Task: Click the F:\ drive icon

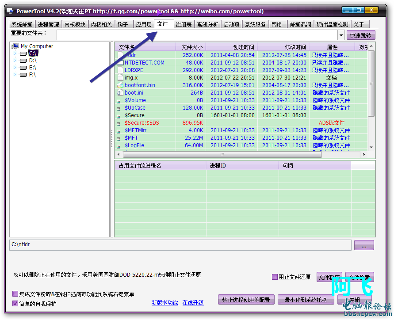Action: [x=23, y=75]
